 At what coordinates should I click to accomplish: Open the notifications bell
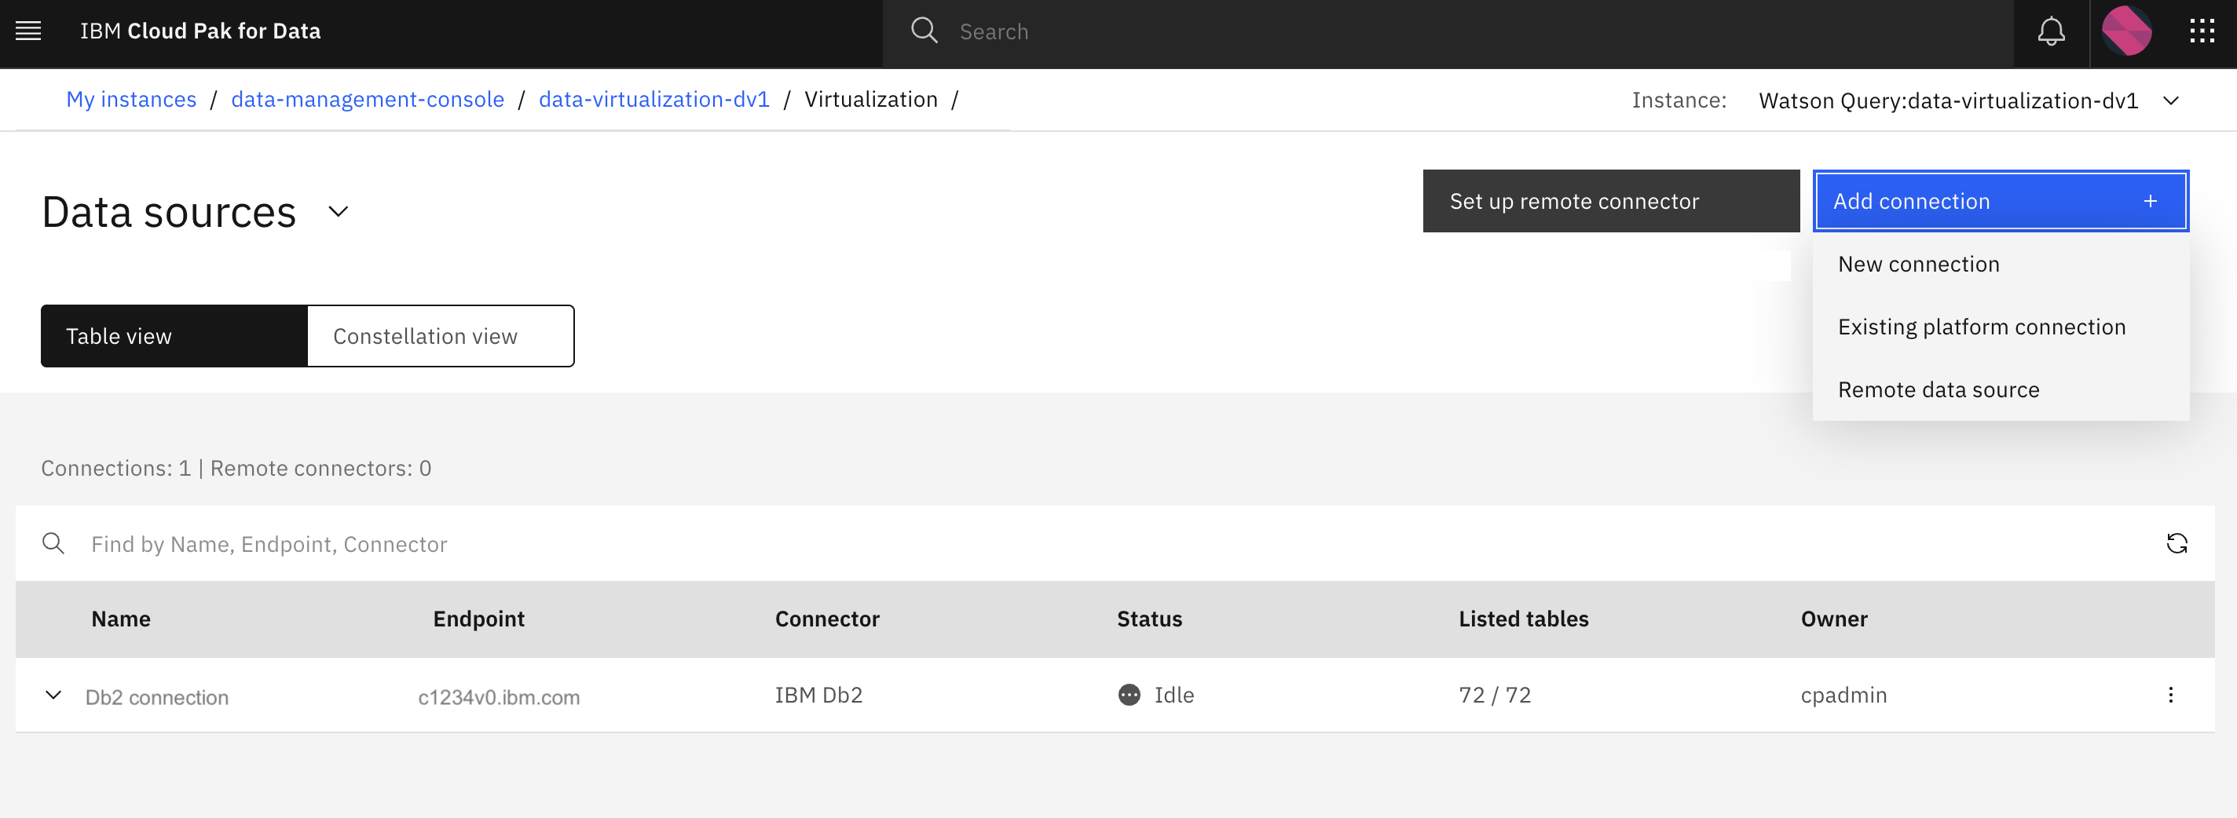tap(2051, 32)
